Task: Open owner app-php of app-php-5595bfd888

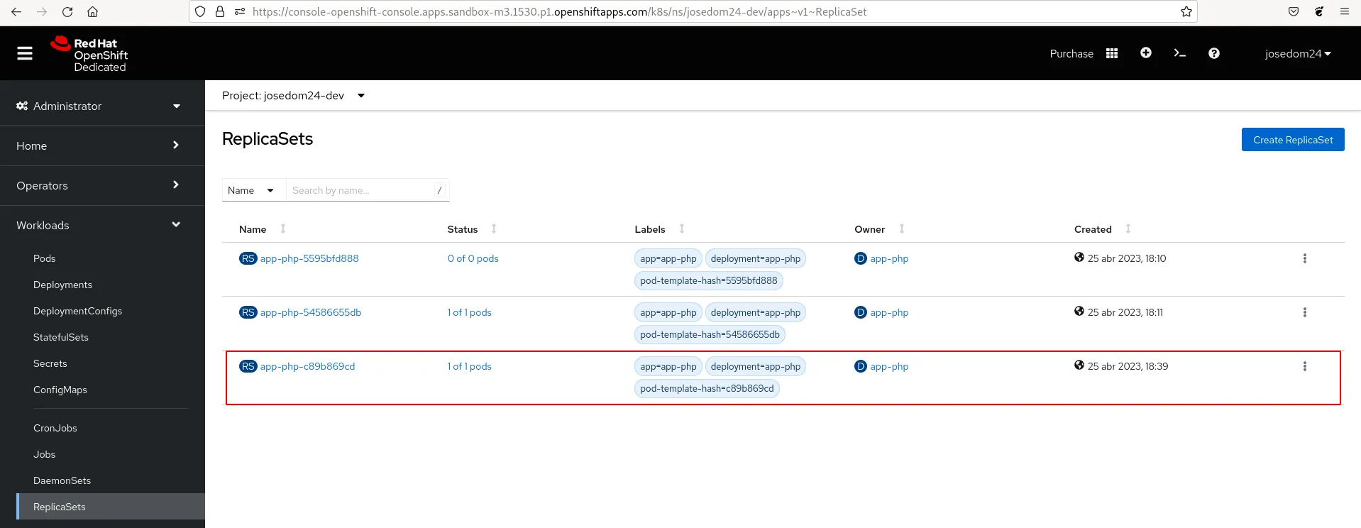Action: click(889, 258)
